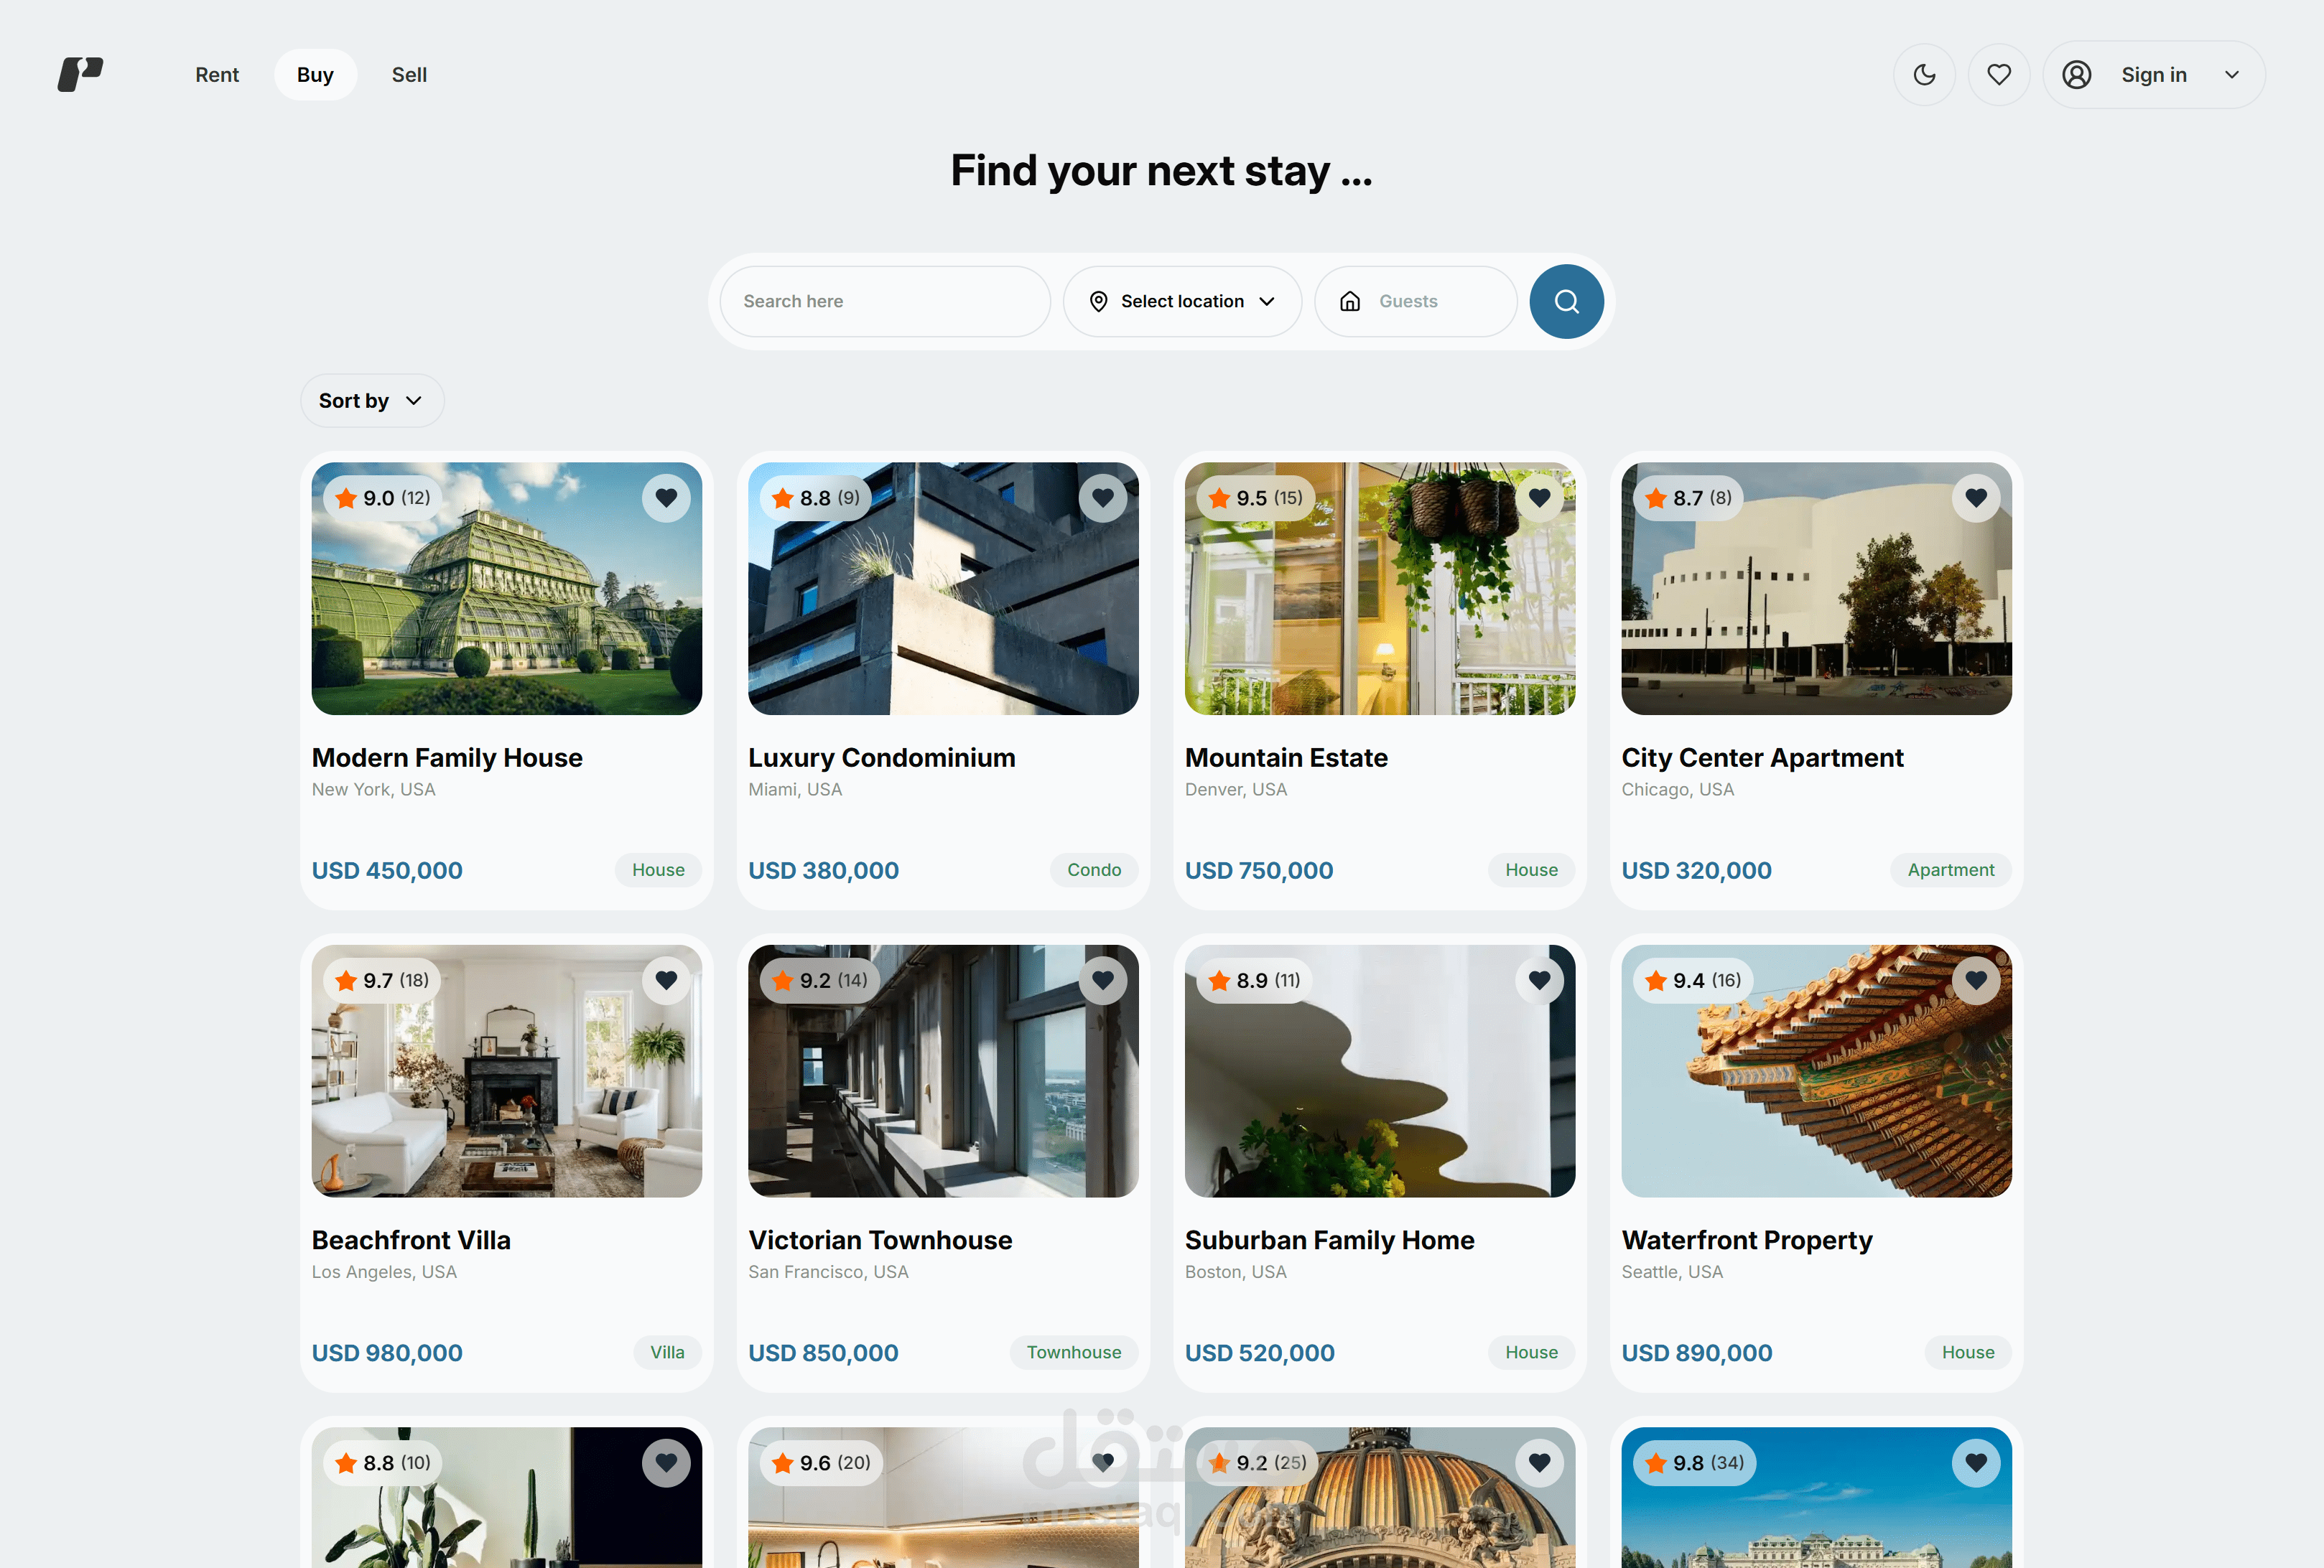Click the Search here input field
Viewport: 2324px width, 1568px height.
click(x=884, y=301)
